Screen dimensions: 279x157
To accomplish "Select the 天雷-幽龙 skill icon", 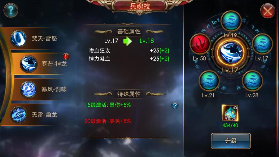I will point(19,115).
